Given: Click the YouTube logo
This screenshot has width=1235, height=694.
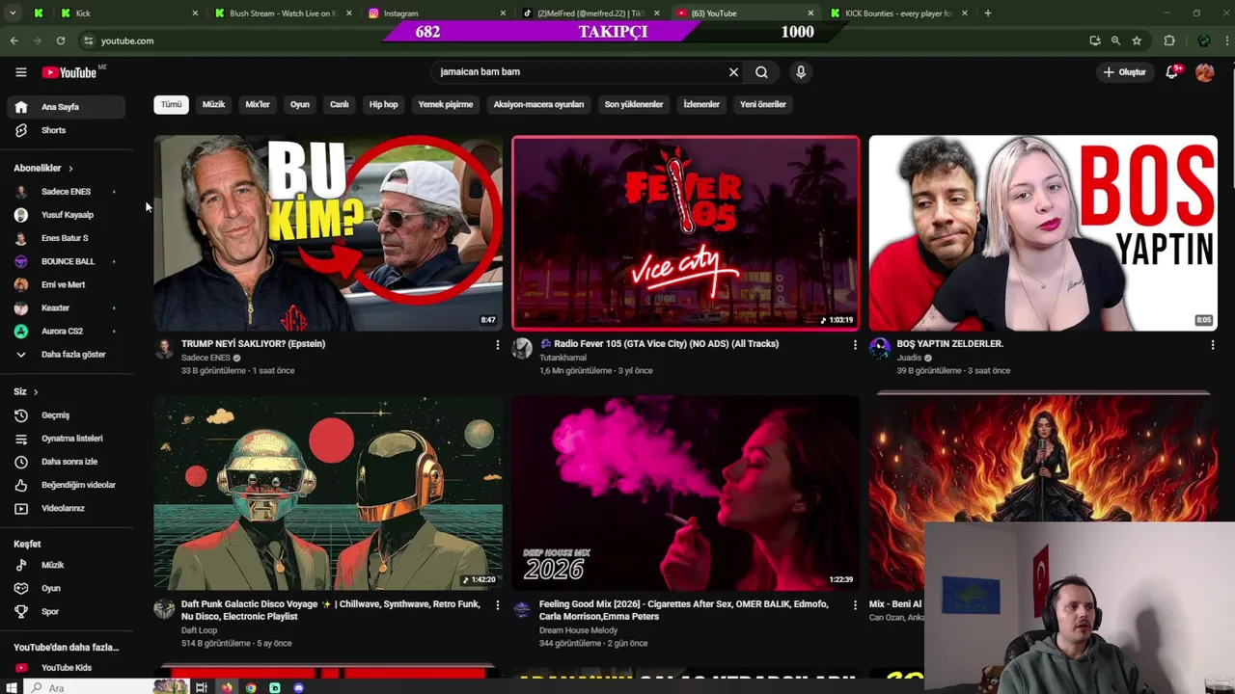Looking at the screenshot, I should pos(69,72).
